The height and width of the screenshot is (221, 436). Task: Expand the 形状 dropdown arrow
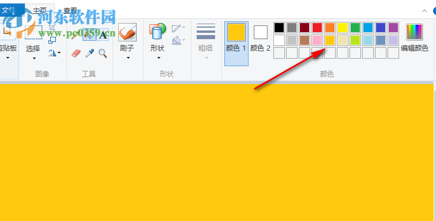[x=159, y=58]
